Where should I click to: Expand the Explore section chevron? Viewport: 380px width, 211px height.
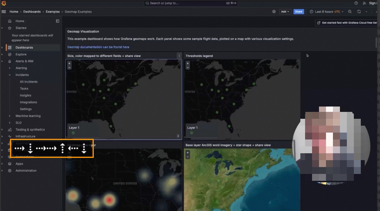[x=2, y=54]
